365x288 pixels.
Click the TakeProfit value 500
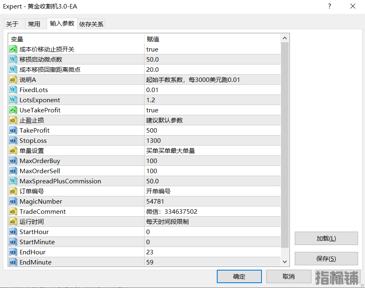point(152,131)
